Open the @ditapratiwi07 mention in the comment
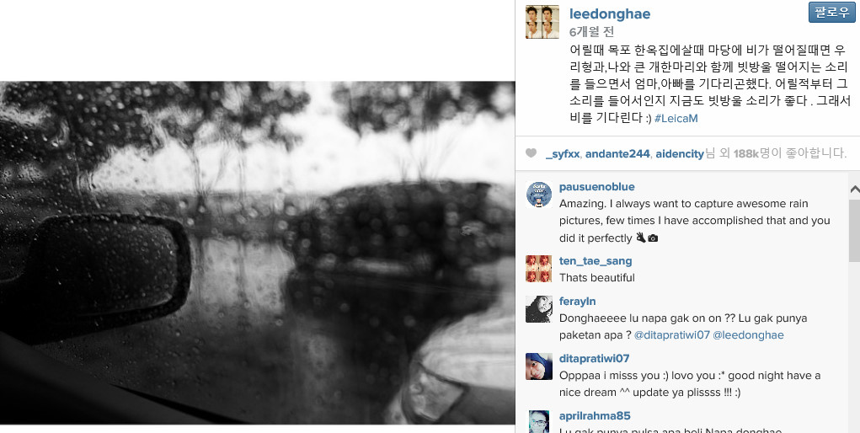The width and height of the screenshot is (860, 433). coord(672,334)
